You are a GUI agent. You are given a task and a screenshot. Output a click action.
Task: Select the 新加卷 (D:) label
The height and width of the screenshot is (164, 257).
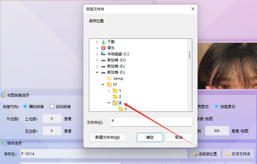pos(116,60)
